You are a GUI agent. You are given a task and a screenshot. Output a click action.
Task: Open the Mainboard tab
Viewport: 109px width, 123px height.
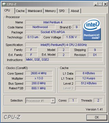(35, 11)
